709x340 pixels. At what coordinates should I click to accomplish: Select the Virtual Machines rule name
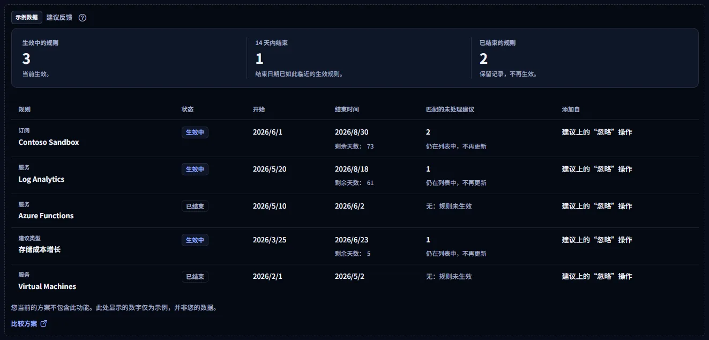[x=47, y=286]
